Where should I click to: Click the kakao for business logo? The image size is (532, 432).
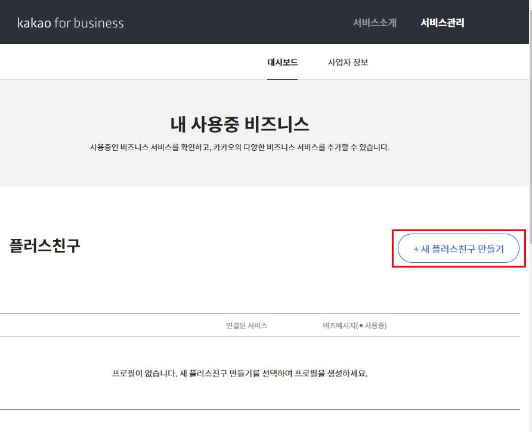pyautogui.click(x=70, y=23)
